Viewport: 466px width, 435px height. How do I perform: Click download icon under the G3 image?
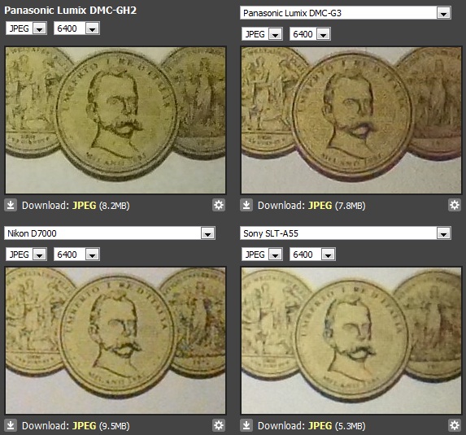[x=246, y=206]
